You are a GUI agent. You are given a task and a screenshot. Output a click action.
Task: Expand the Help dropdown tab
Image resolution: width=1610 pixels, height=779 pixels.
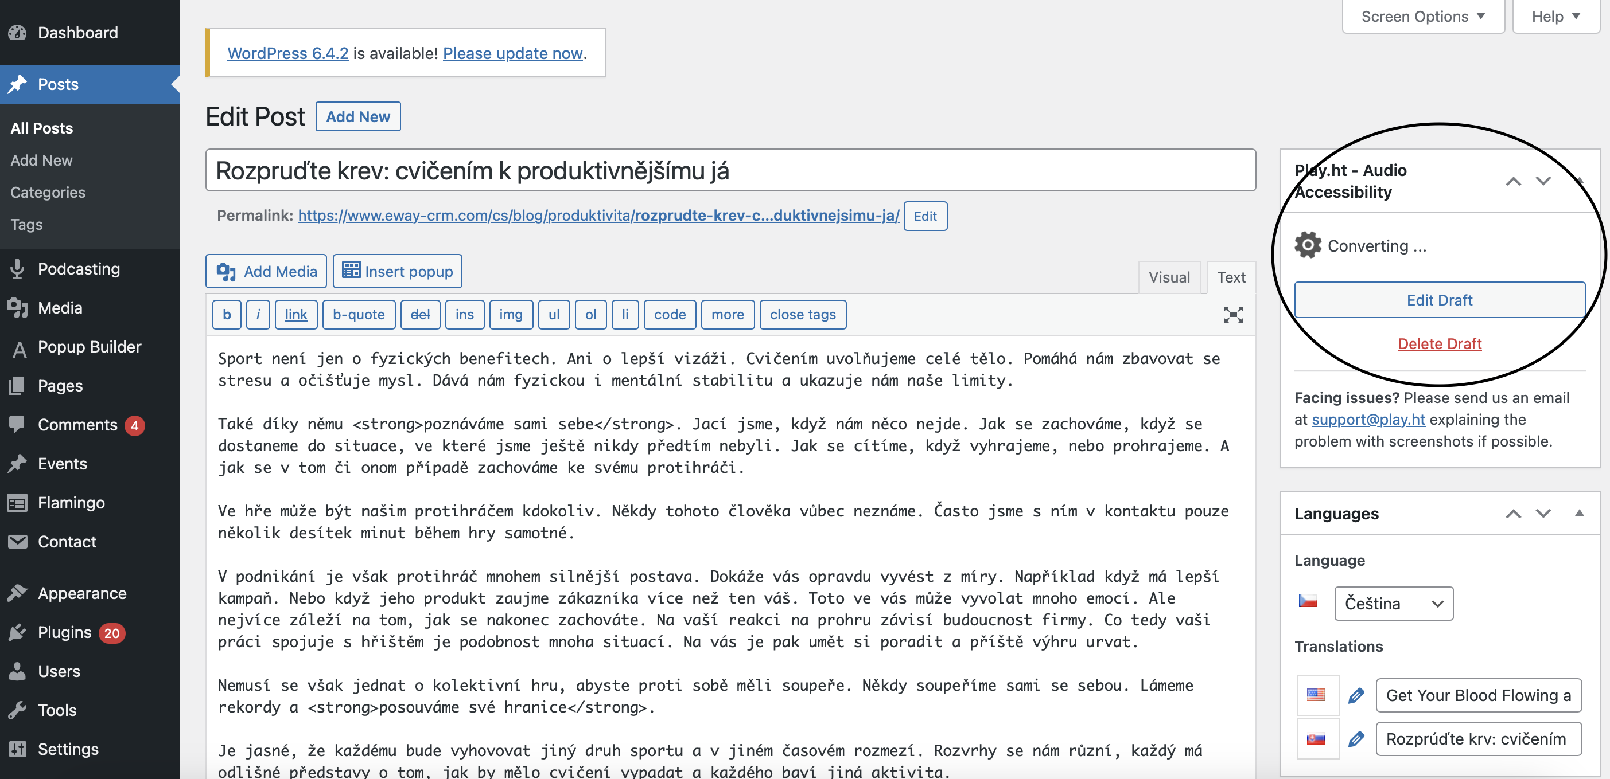click(1555, 16)
